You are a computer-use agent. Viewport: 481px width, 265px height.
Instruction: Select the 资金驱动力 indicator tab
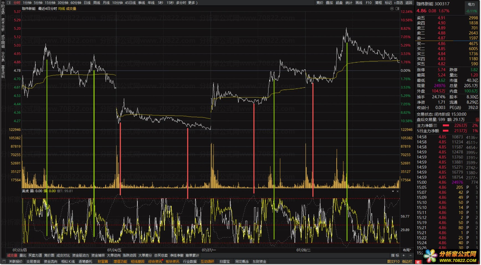click(x=81, y=255)
